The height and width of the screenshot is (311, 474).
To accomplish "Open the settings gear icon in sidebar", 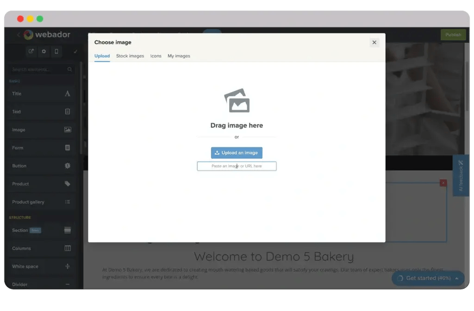I will 44,51.
